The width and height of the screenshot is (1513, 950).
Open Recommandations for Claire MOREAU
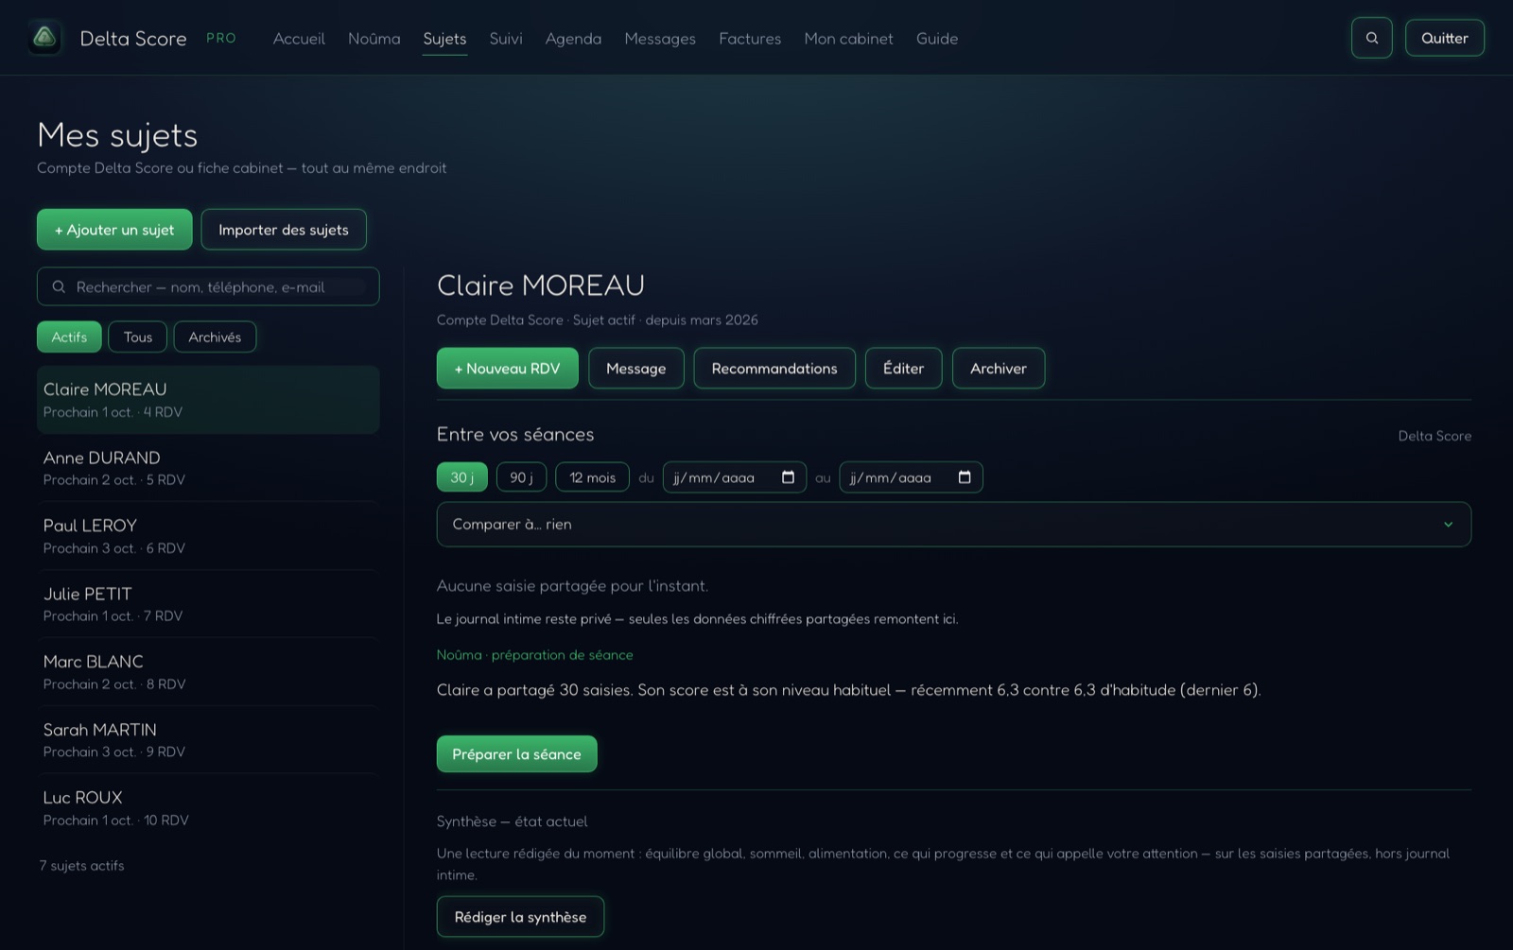pos(774,369)
